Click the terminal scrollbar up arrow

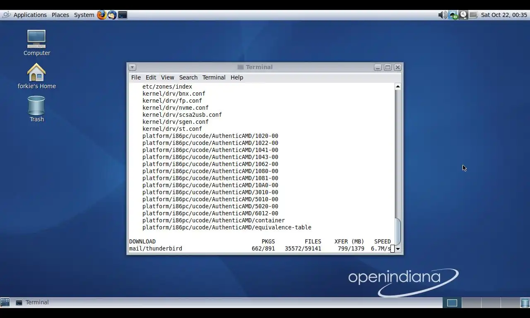397,87
